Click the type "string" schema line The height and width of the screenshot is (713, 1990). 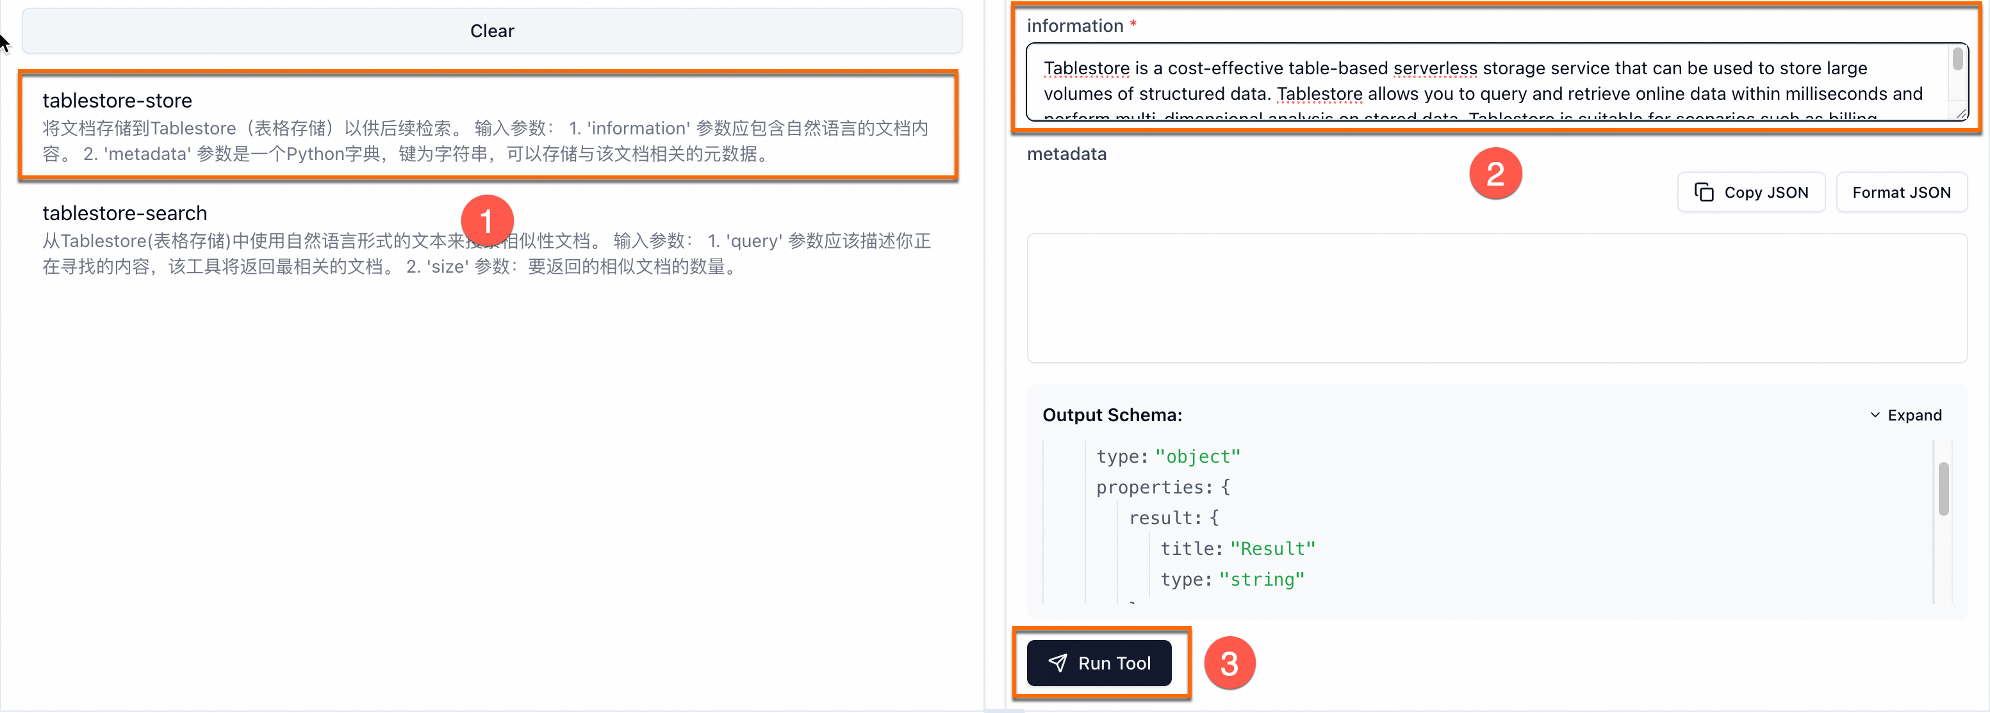click(1232, 581)
